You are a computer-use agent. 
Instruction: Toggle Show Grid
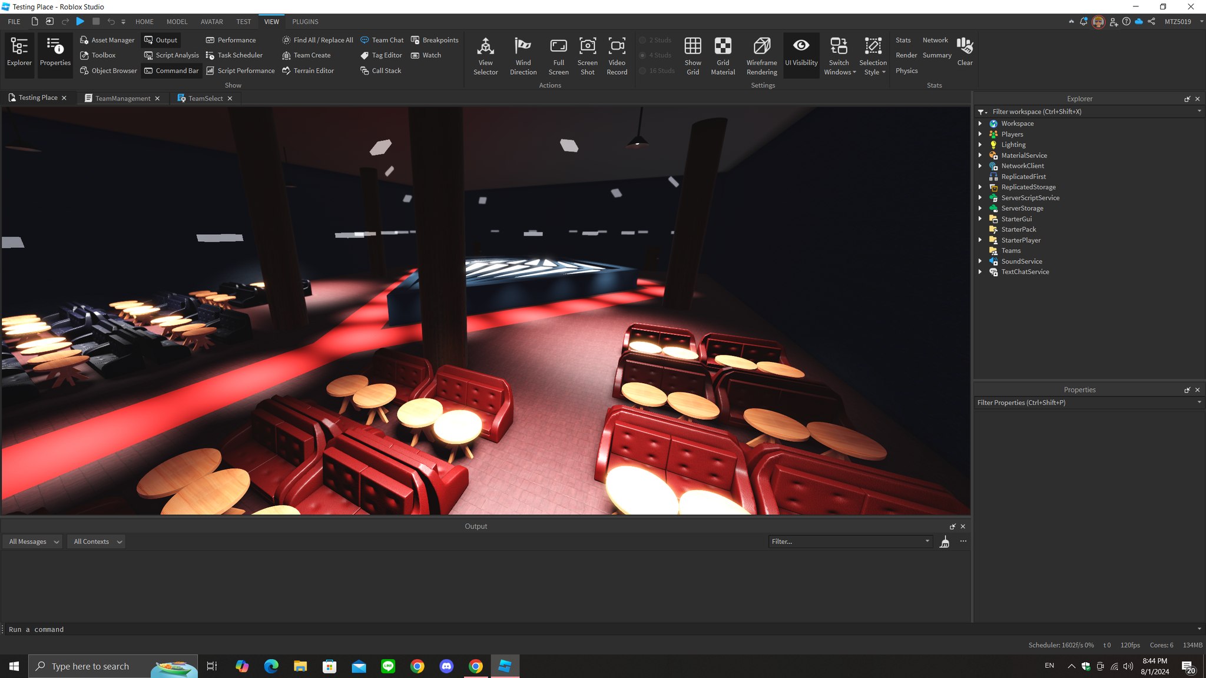[693, 56]
